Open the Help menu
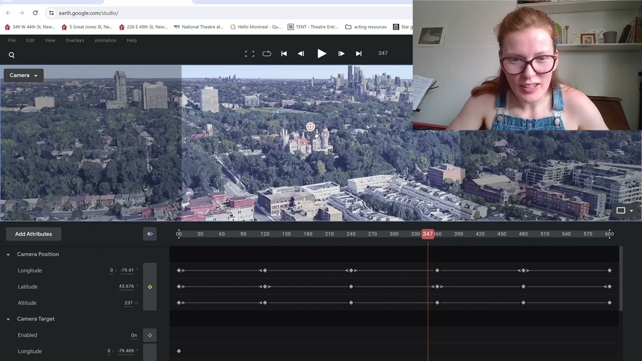The width and height of the screenshot is (642, 361). click(x=132, y=40)
